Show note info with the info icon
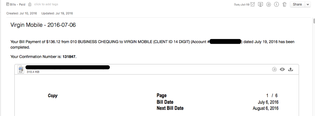Screen dimensions: 315x116 (277, 4)
